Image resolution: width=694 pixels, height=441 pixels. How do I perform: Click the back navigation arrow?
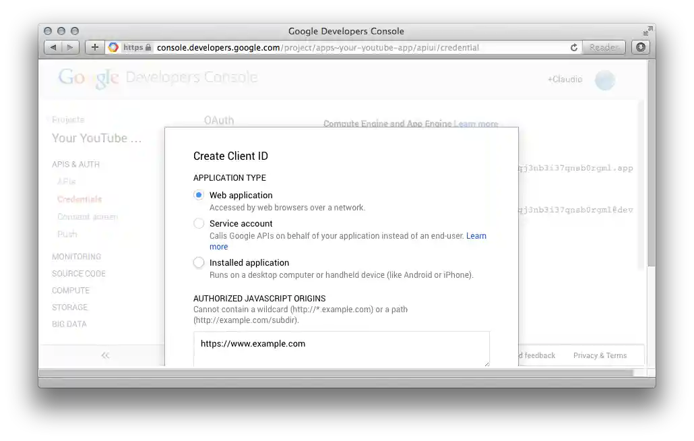point(53,47)
